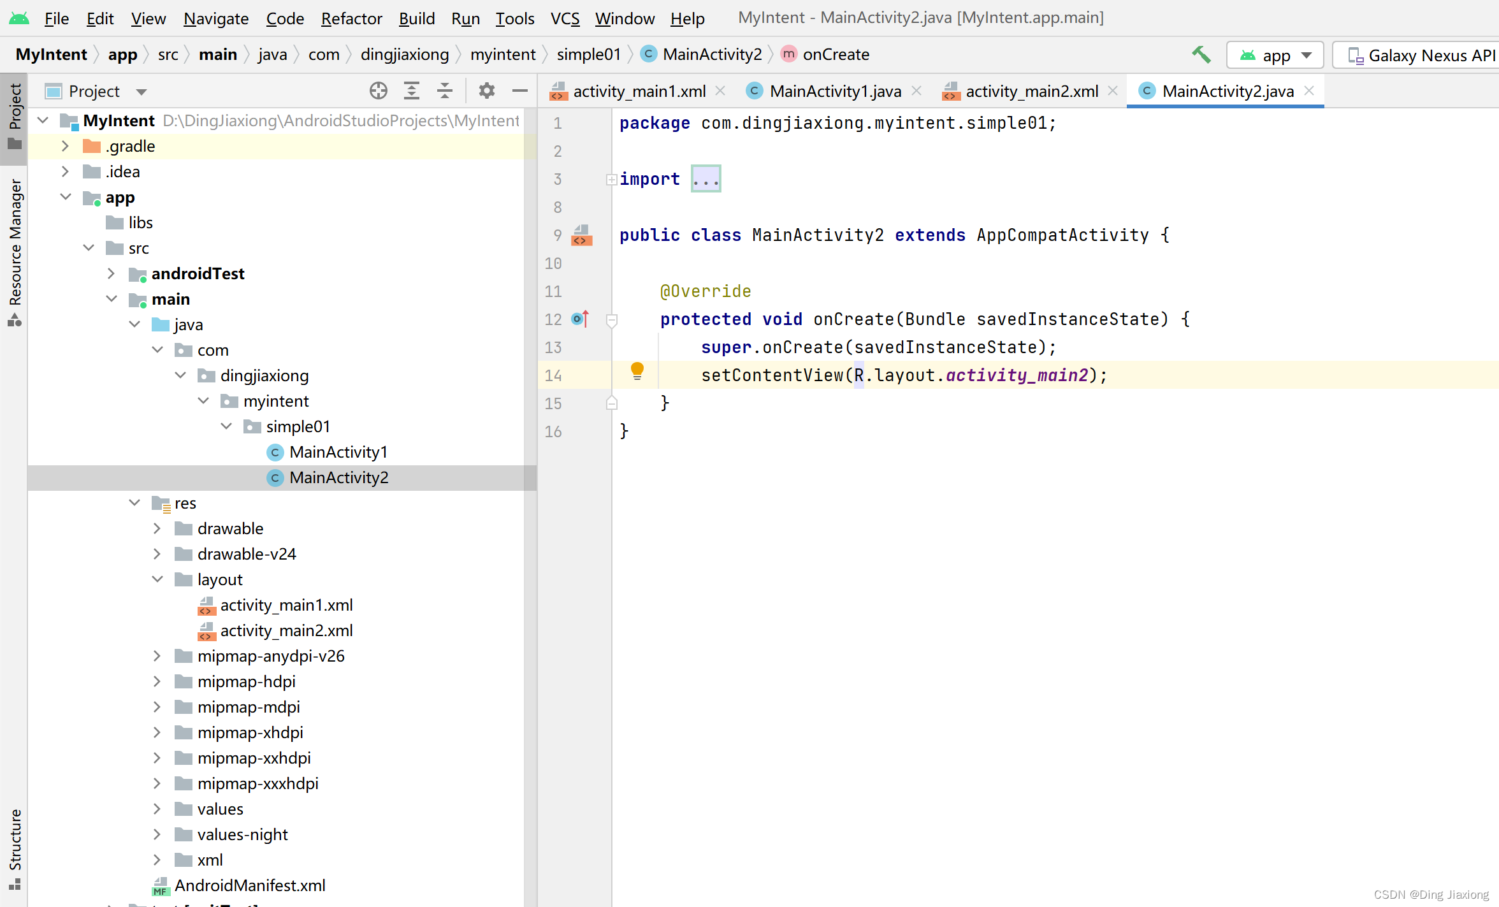The height and width of the screenshot is (907, 1499).
Task: Click the AppCompatActivity class name in code
Action: pos(1062,235)
